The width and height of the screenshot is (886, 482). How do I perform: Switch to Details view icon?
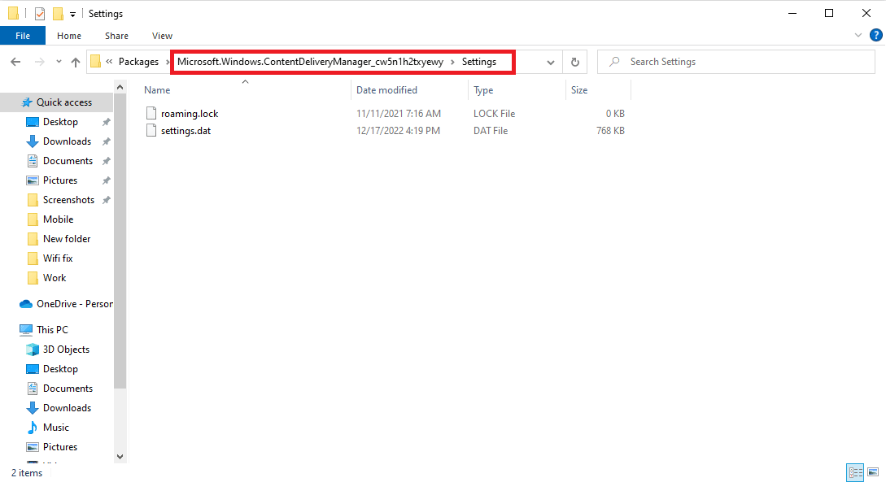[855, 472]
